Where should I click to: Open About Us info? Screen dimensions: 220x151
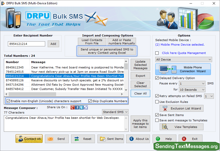tap(138, 139)
